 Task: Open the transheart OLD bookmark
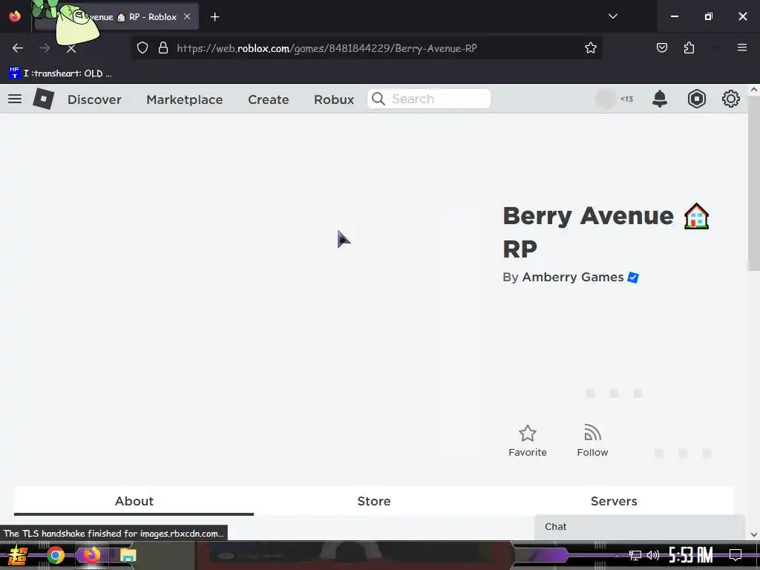[60, 73]
